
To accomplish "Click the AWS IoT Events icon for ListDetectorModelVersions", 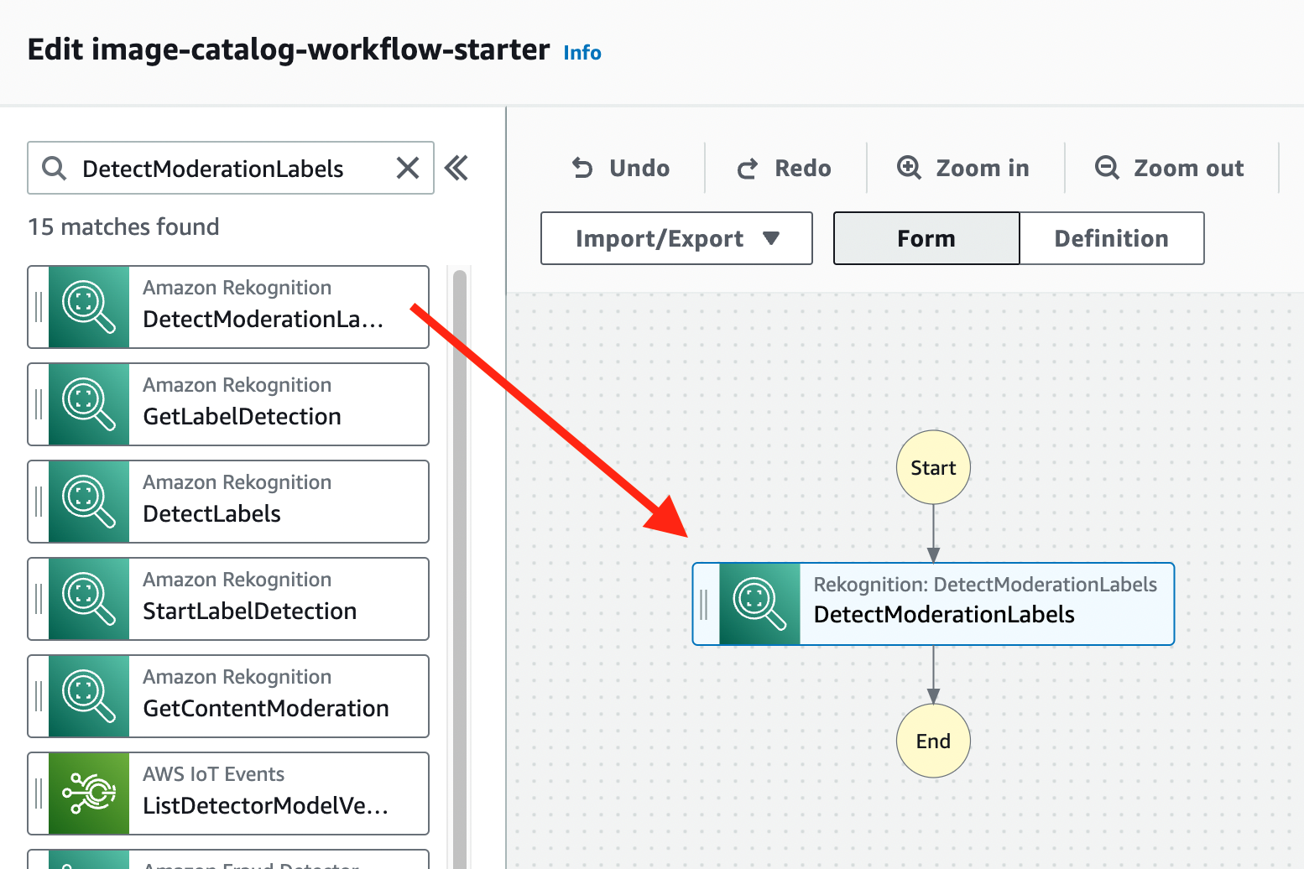I will pyautogui.click(x=89, y=794).
